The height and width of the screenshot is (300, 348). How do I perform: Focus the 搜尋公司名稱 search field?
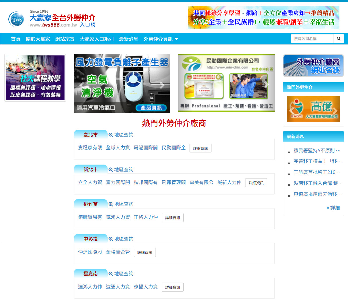(x=312, y=39)
